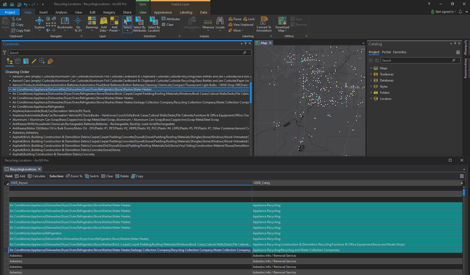This screenshot has height=275, width=470.
Task: Cut using the ribbon Clipboard group
Action: pyautogui.click(x=16, y=19)
